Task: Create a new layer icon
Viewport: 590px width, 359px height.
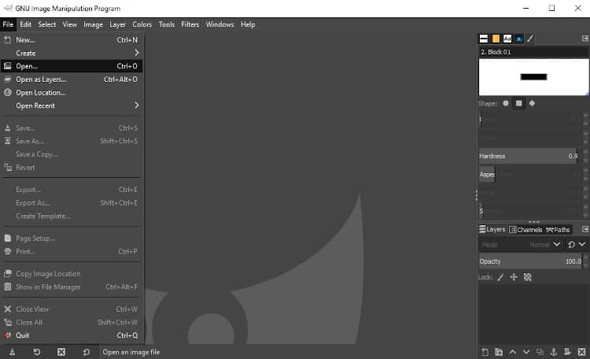Action: pos(485,352)
